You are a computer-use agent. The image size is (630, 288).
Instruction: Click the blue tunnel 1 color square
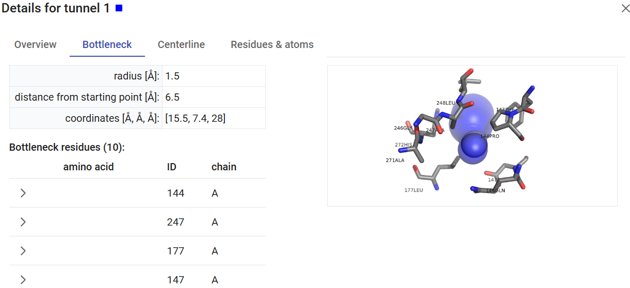click(x=119, y=8)
